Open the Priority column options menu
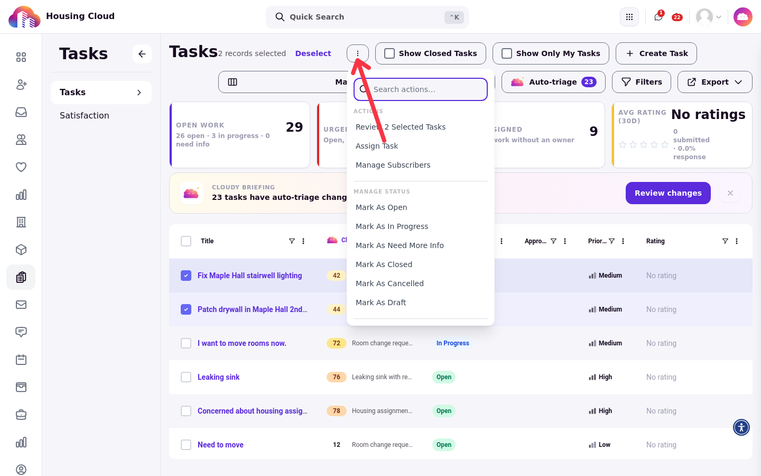This screenshot has height=476, width=761. point(623,241)
